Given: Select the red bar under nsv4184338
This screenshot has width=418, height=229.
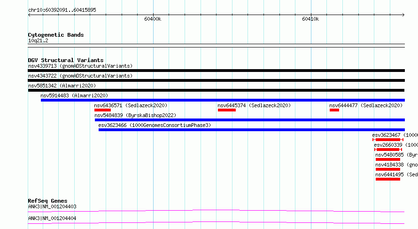Looking at the screenshot, I should tap(388, 169).
